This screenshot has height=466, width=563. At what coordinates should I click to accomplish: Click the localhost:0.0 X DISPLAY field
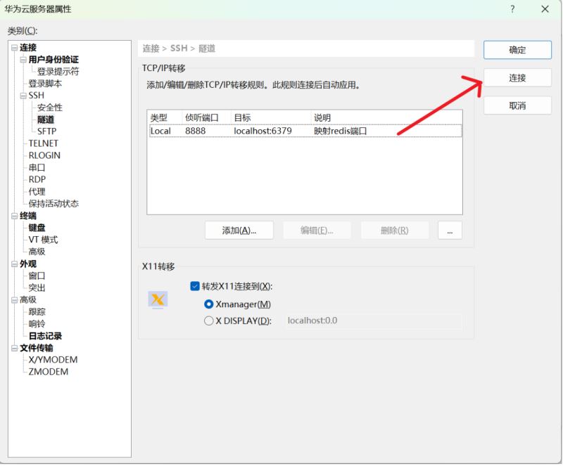point(374,321)
